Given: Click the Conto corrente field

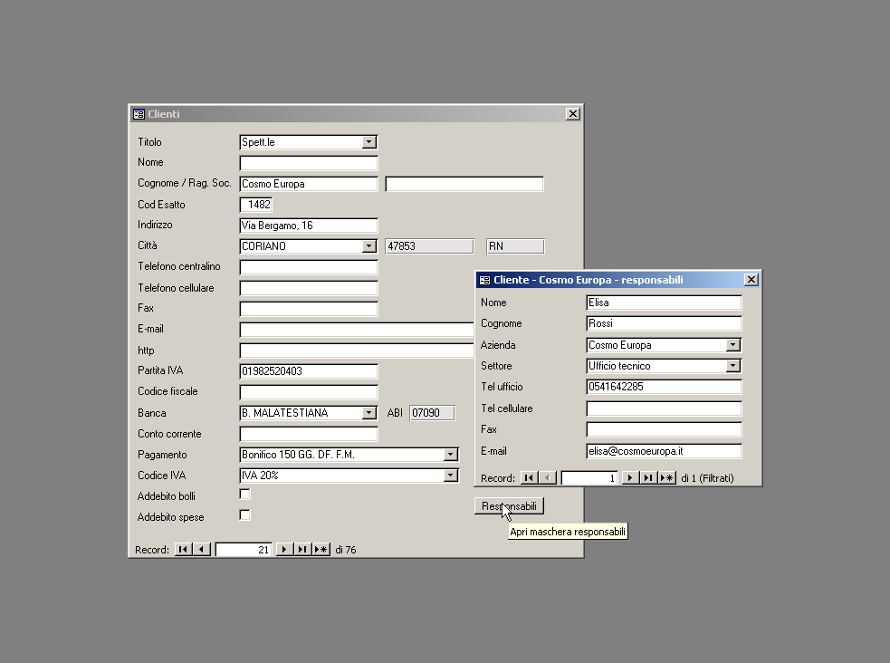Looking at the screenshot, I should (309, 434).
